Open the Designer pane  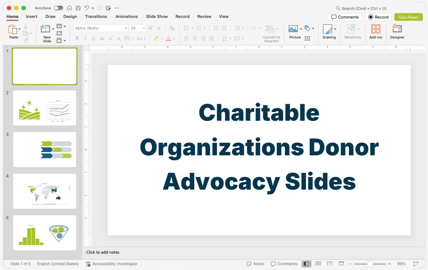397,32
